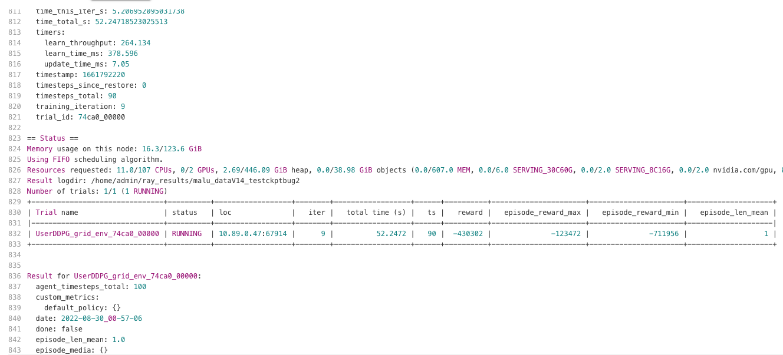Click the scroll indicator at the top of the view
Screen dimensions: 783x355
[121, 2]
